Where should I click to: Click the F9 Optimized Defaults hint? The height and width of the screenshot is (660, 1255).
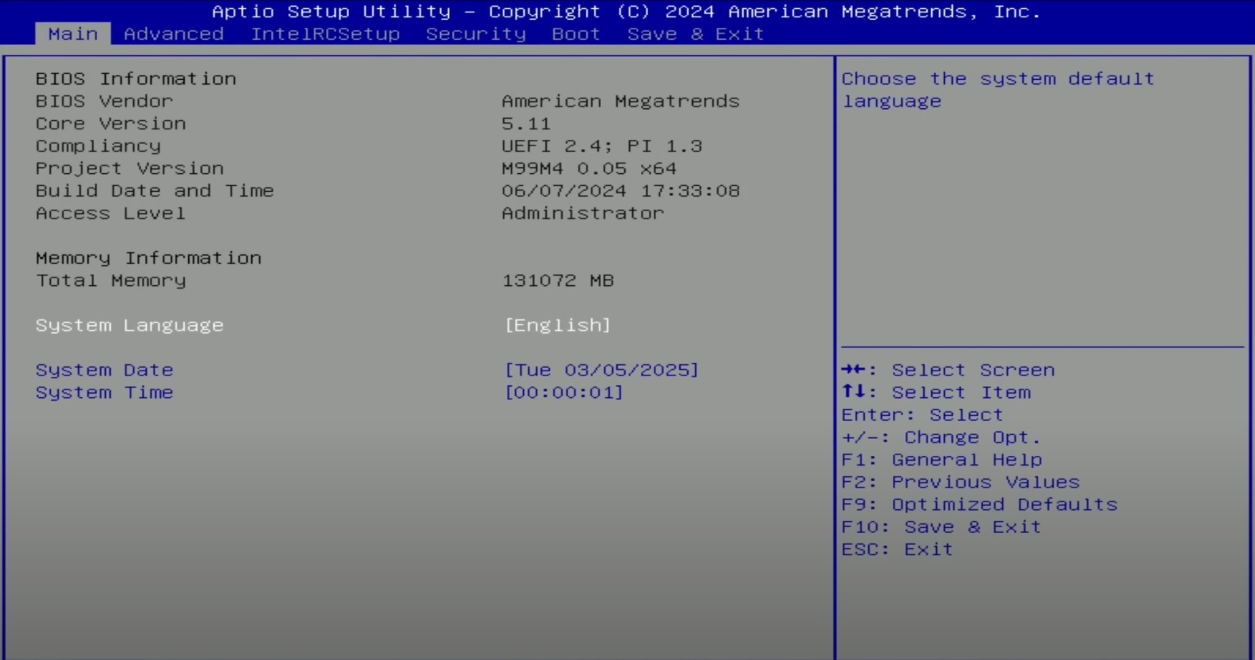pos(979,505)
